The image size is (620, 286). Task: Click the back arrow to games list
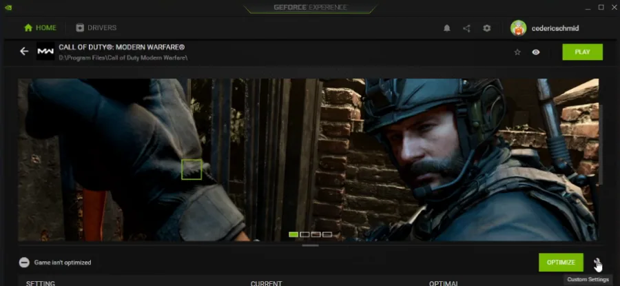click(x=24, y=52)
